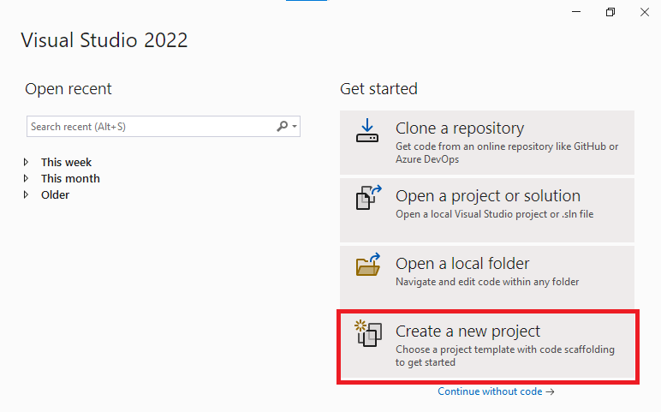
Task: Choose the Open a local folder title
Action: tap(462, 264)
